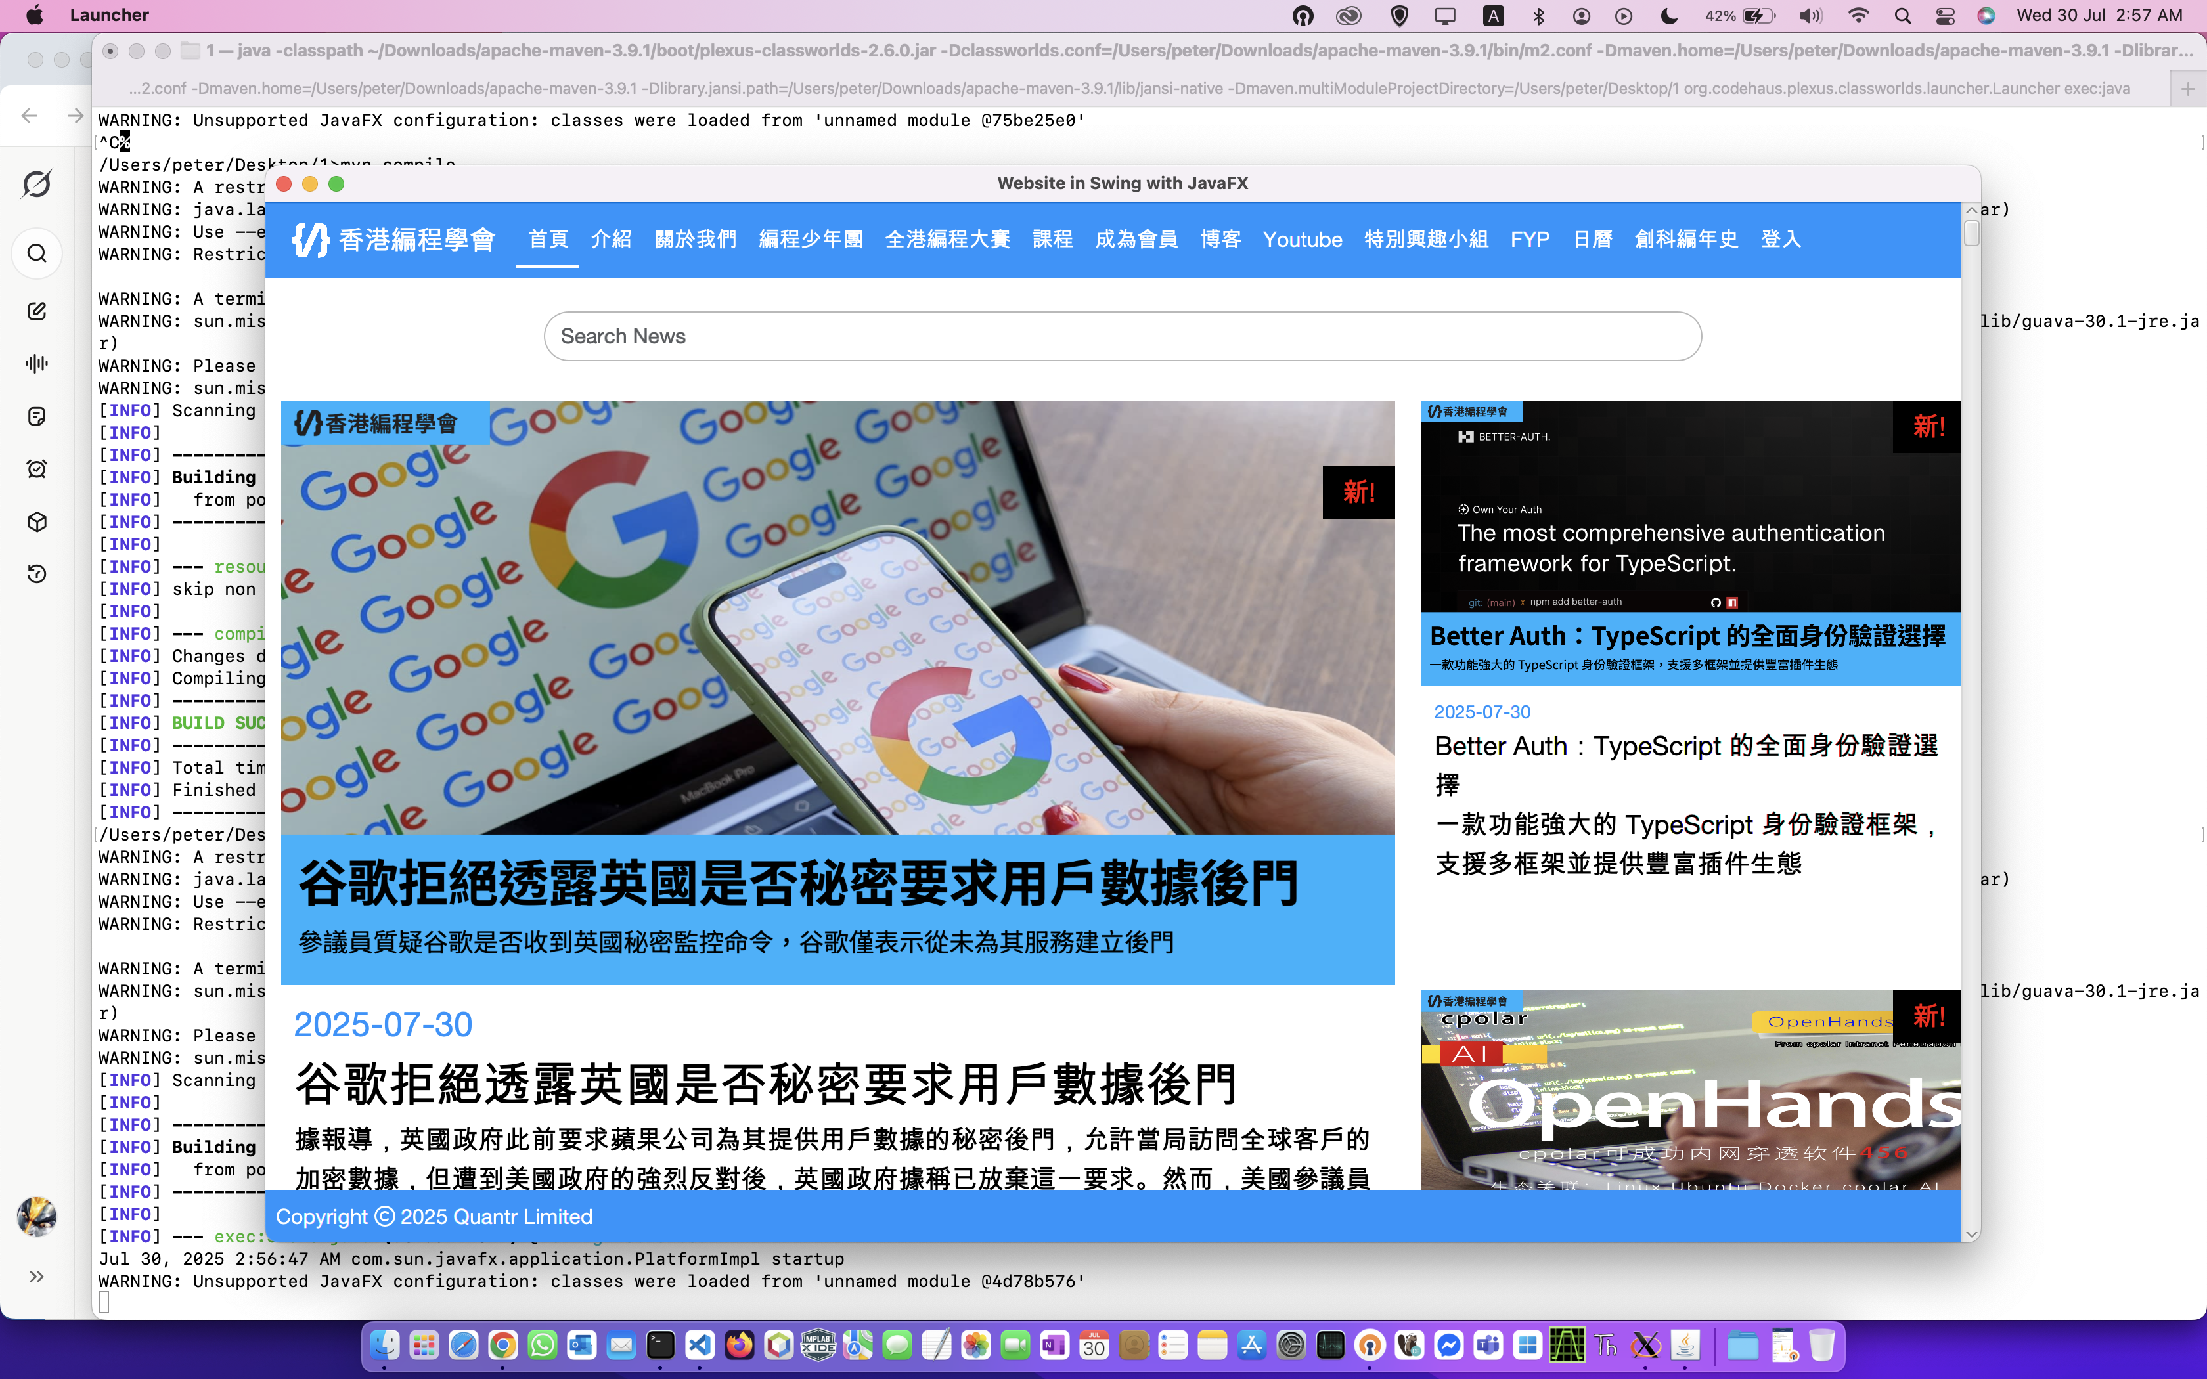Click 創科編年史 in the navbar
2207x1379 pixels.
1686,239
